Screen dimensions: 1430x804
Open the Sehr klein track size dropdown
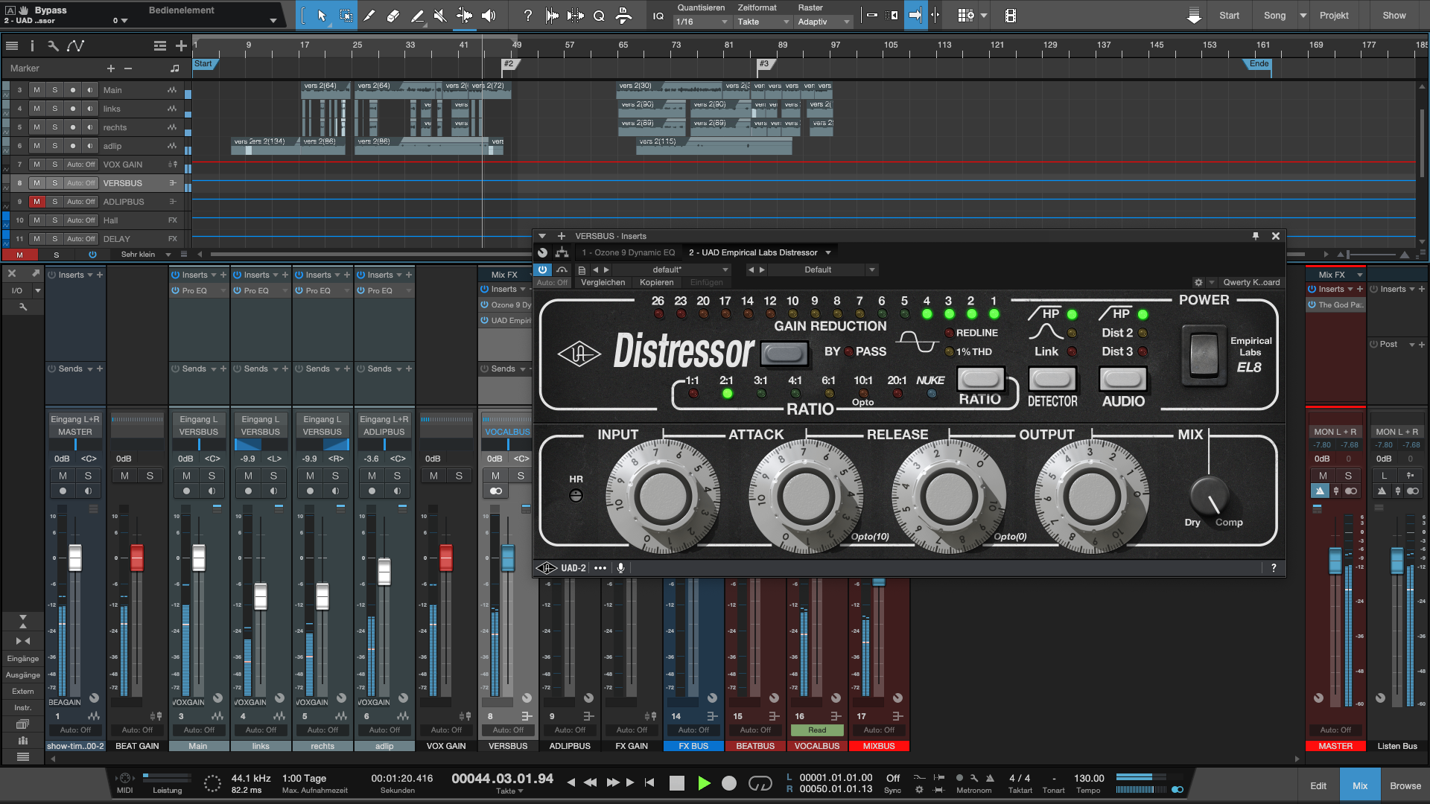[x=146, y=255]
